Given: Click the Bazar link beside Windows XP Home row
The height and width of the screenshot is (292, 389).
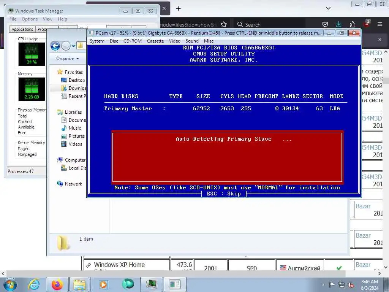Looking at the screenshot, I should (363, 265).
